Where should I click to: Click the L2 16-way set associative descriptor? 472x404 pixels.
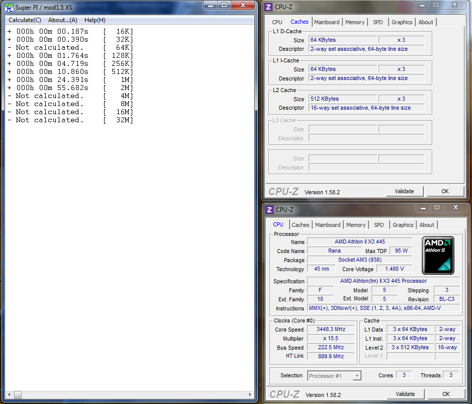pyautogui.click(x=366, y=108)
